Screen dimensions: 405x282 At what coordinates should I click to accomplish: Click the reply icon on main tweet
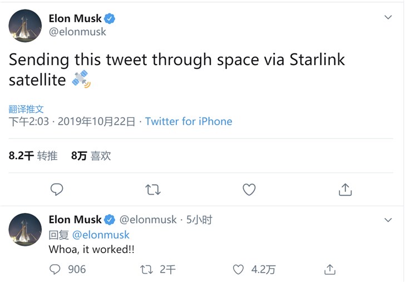57,190
